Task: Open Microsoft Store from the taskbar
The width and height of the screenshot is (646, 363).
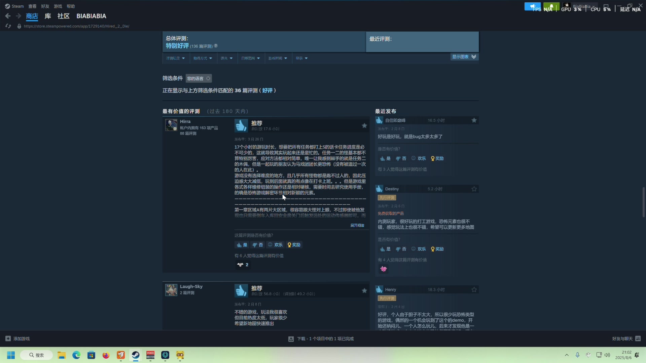Action: tap(91, 355)
